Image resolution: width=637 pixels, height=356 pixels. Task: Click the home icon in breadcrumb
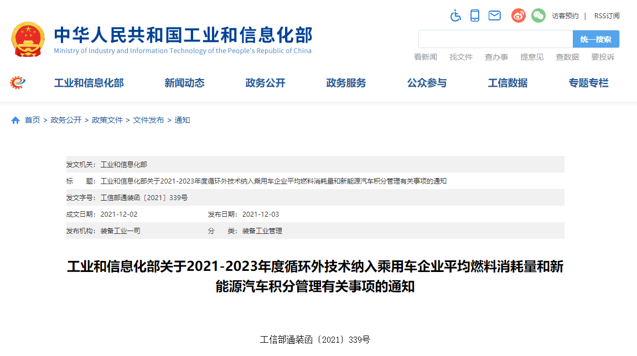click(x=15, y=121)
